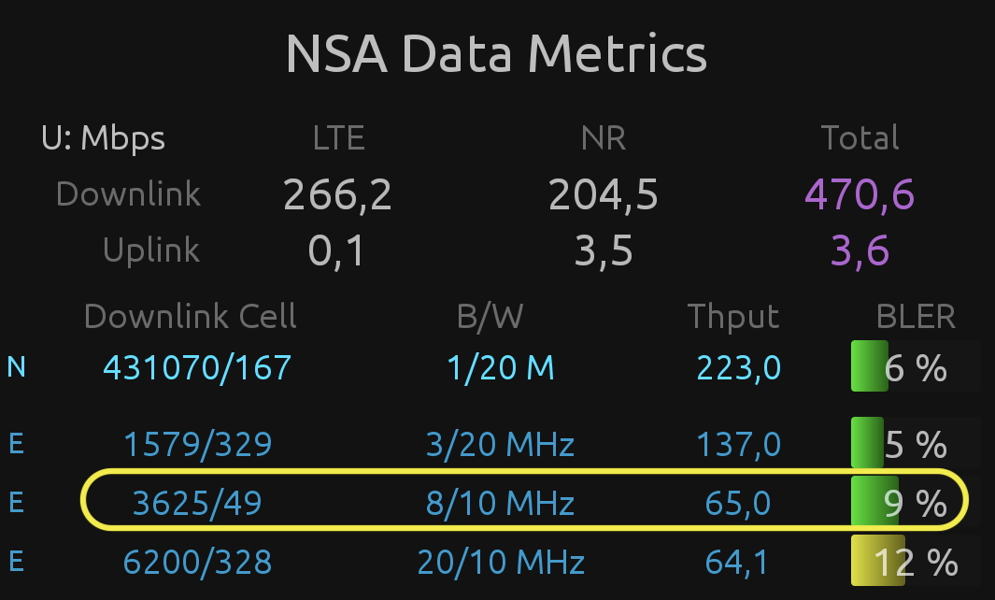Click the NSA Data Metrics title
Viewport: 995px width, 600px height.
click(496, 53)
